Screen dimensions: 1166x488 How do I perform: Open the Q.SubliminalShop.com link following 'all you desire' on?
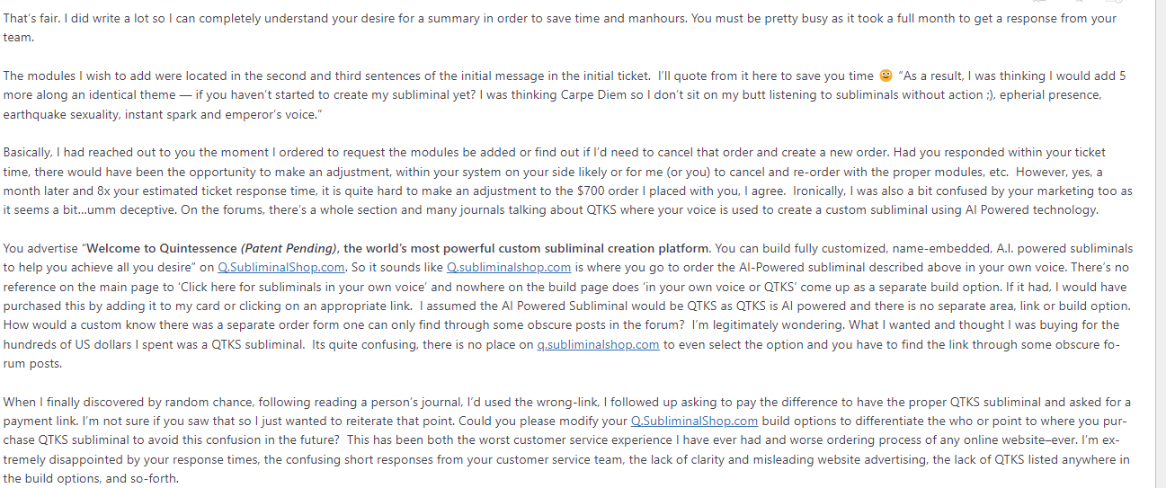tap(282, 267)
